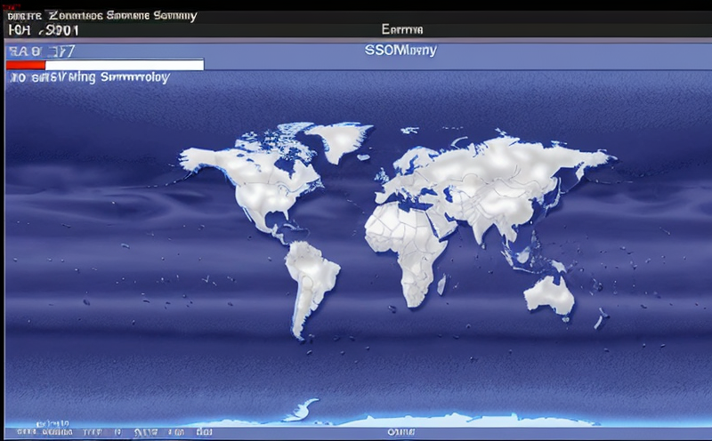
Task: Click the status text at bottom left
Action: [53, 433]
